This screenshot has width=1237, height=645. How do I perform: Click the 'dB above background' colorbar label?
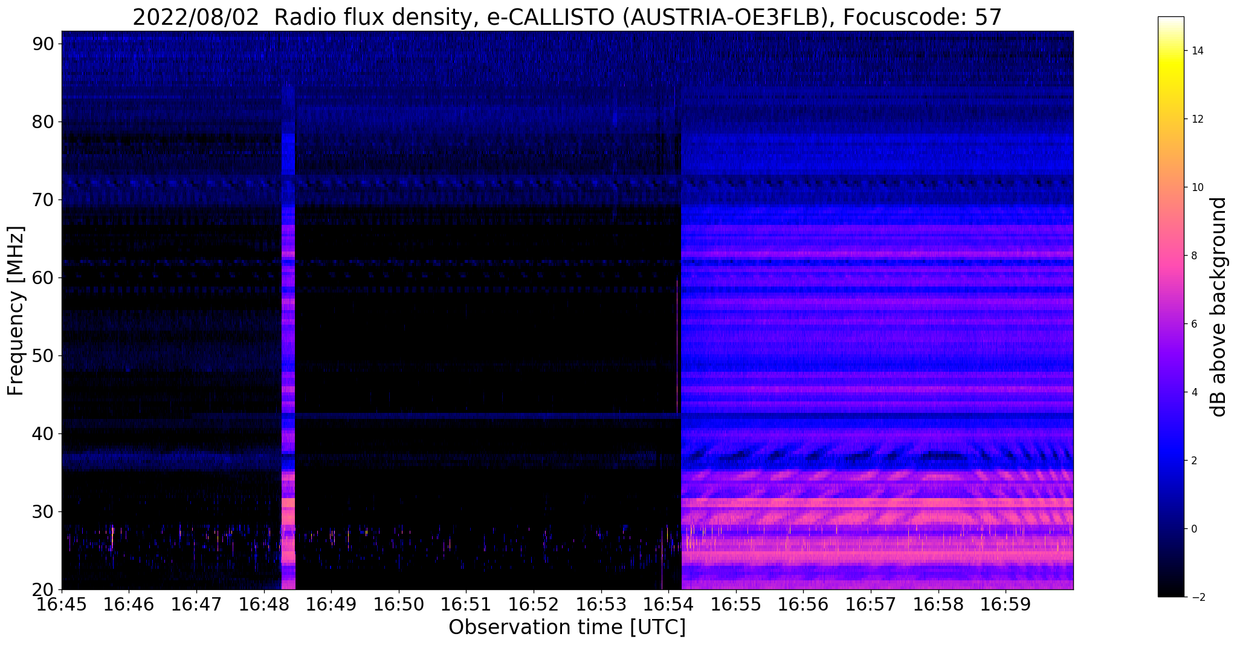(1219, 306)
